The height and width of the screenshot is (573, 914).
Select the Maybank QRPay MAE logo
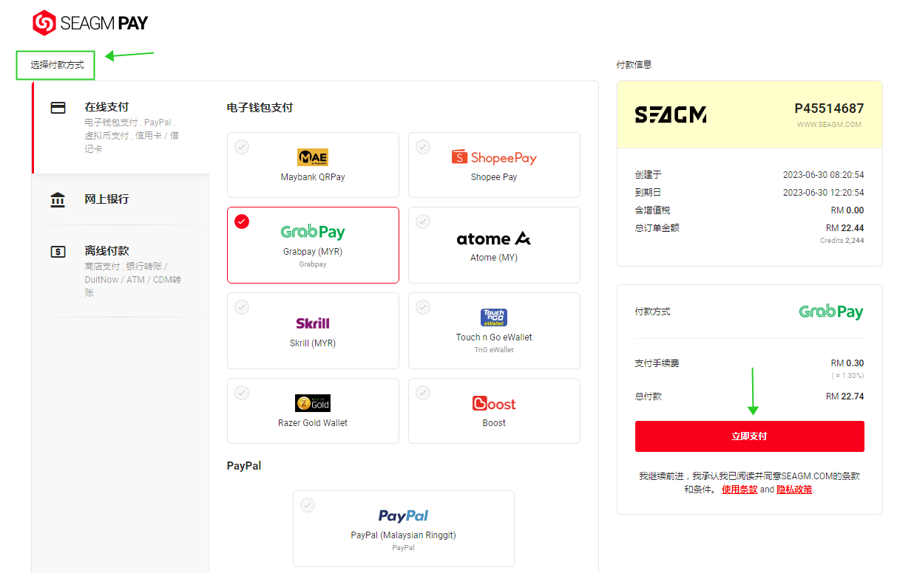(x=313, y=157)
